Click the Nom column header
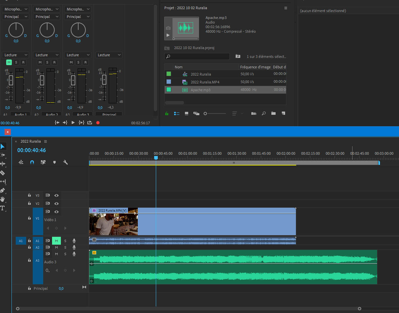399x313 pixels. 179,67
